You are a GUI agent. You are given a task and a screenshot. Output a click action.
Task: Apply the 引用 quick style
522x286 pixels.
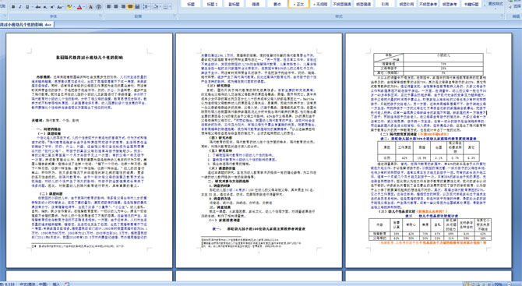(385, 4)
